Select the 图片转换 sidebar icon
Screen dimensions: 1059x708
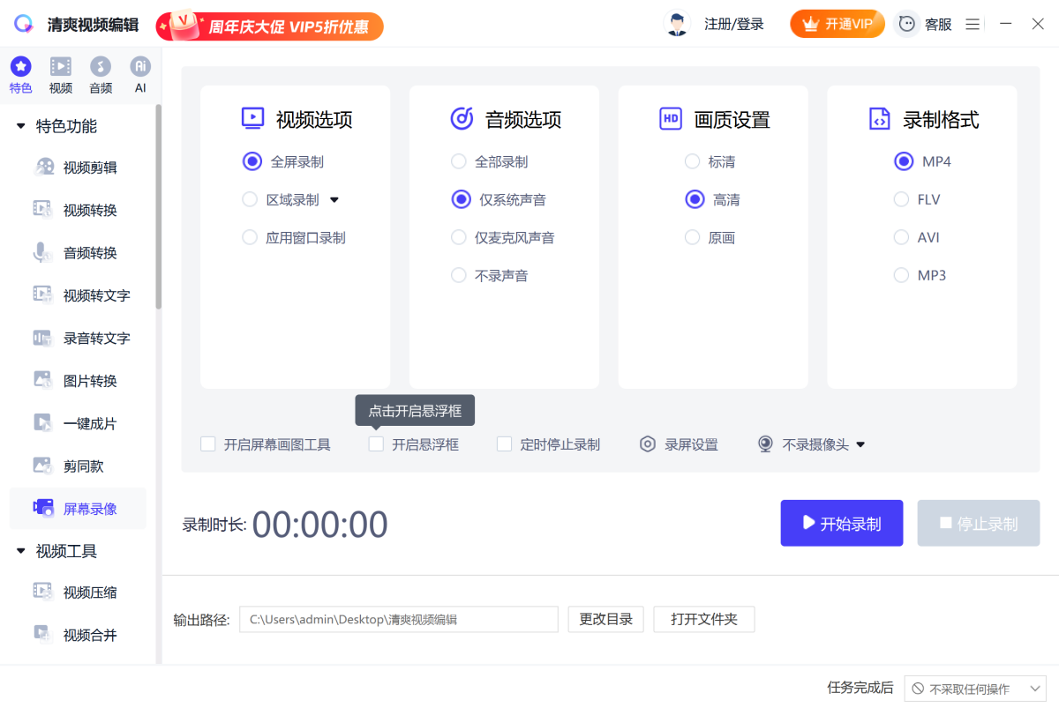(x=42, y=381)
